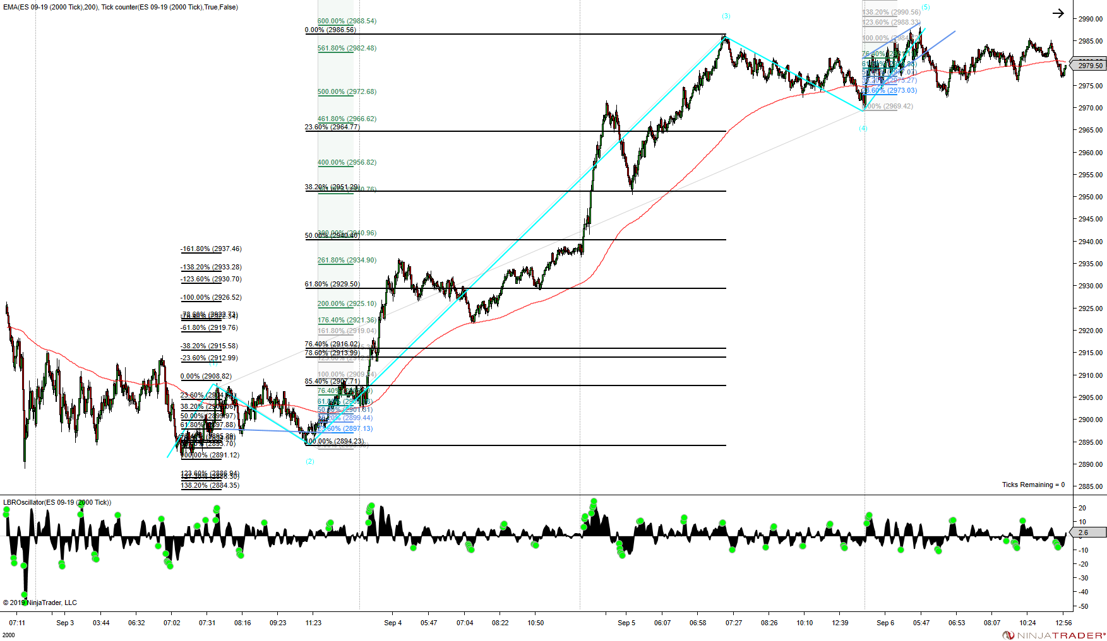1107x641 pixels.
Task: Click the Fibonacci label 76.40% (2916.02)
Action: pos(332,344)
